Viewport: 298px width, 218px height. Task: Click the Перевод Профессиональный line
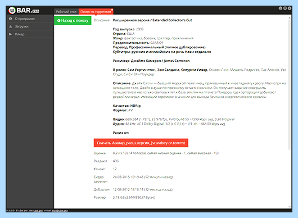(159, 47)
